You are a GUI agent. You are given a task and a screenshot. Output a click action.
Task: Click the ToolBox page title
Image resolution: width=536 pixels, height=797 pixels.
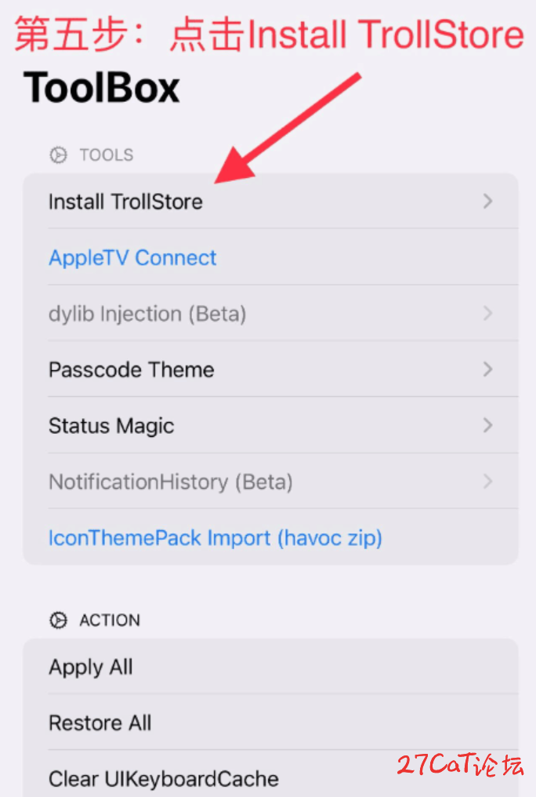tap(102, 87)
